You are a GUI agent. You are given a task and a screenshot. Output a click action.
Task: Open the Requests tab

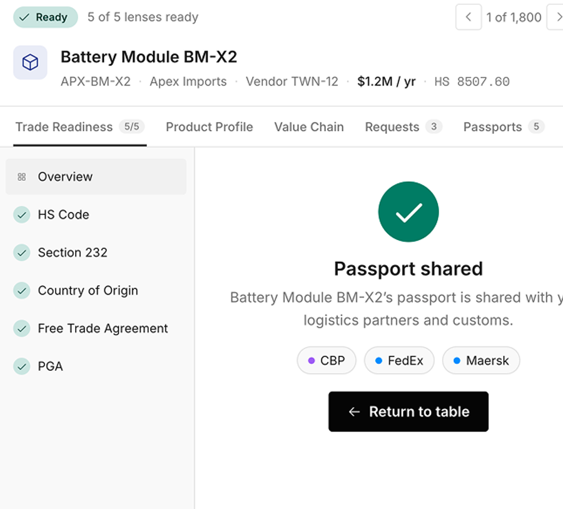(x=403, y=127)
